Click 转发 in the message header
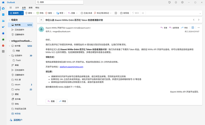This screenshot has height=125, width=205. tap(184, 28)
